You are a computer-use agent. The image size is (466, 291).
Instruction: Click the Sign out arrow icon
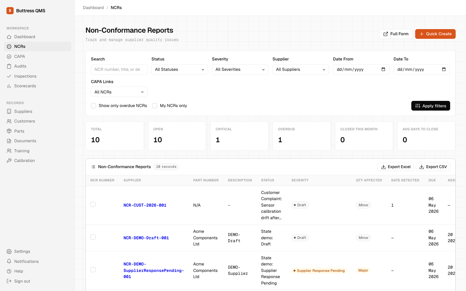(x=9, y=281)
